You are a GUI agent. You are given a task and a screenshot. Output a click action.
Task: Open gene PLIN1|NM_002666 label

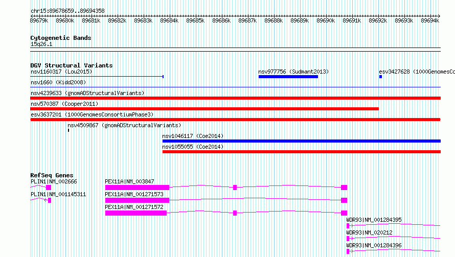[54, 181]
